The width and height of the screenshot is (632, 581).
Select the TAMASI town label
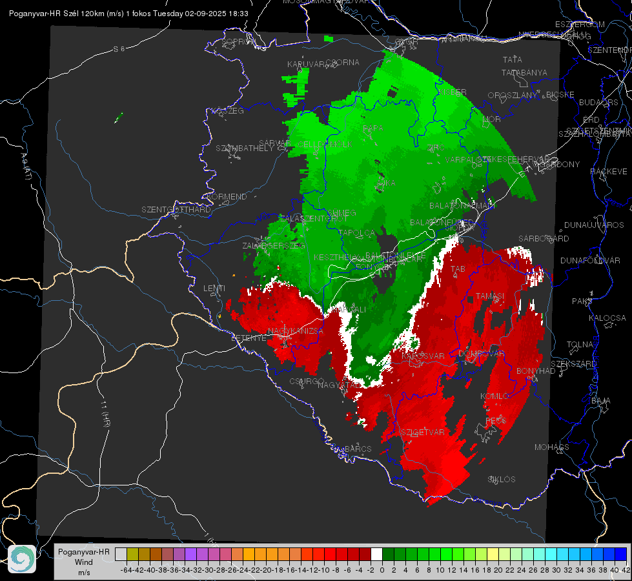(x=490, y=296)
